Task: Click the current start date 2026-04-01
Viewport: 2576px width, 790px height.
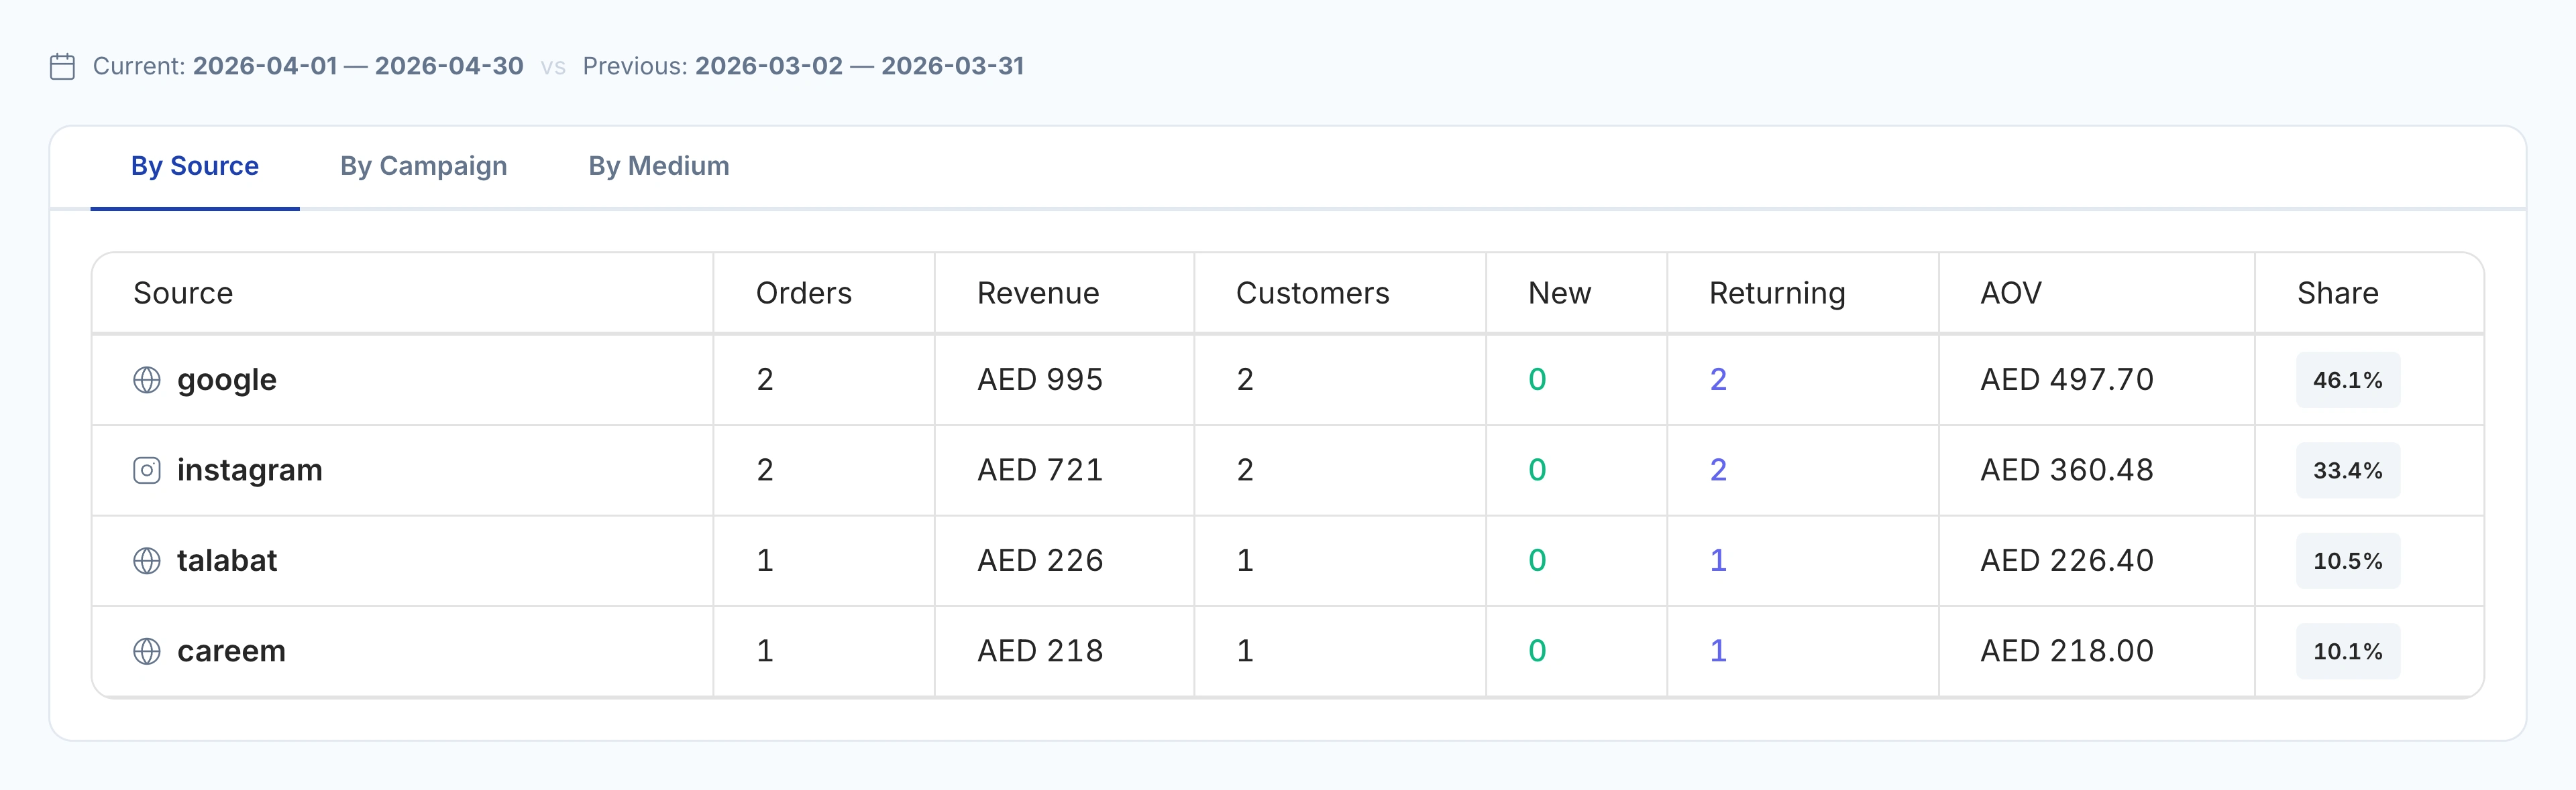Action: (265, 66)
